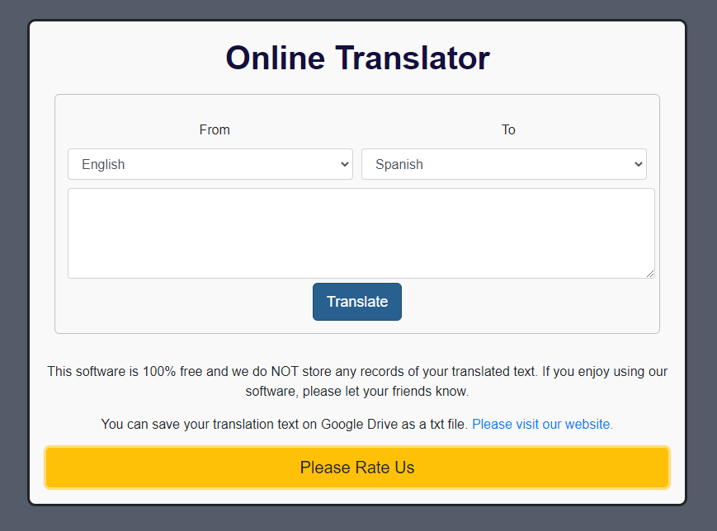Follow the 'Please visit our website' link
The width and height of the screenshot is (717, 531).
click(x=542, y=424)
